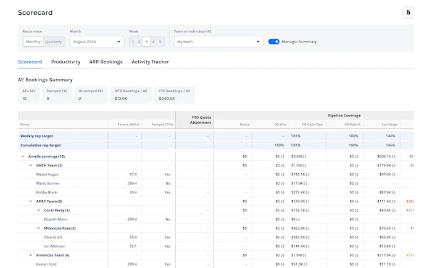Open the ARR Bookings tab
This screenshot has height=268, width=432.
click(106, 62)
